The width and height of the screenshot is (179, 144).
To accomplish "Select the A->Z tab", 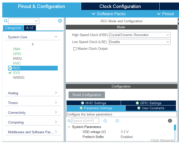I will tap(30, 28).
